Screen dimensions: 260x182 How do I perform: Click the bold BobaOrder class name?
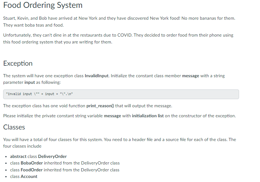32,163
